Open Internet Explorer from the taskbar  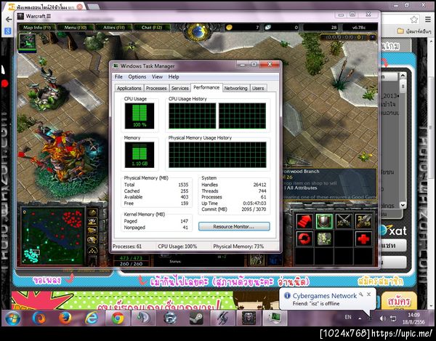point(92,318)
